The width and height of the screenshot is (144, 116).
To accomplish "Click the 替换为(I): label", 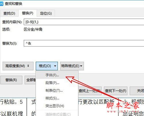I will point(10,43).
